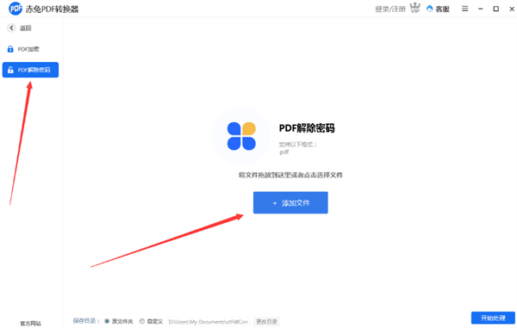Open the VIP crown icon
517x328 pixels.
point(414,8)
